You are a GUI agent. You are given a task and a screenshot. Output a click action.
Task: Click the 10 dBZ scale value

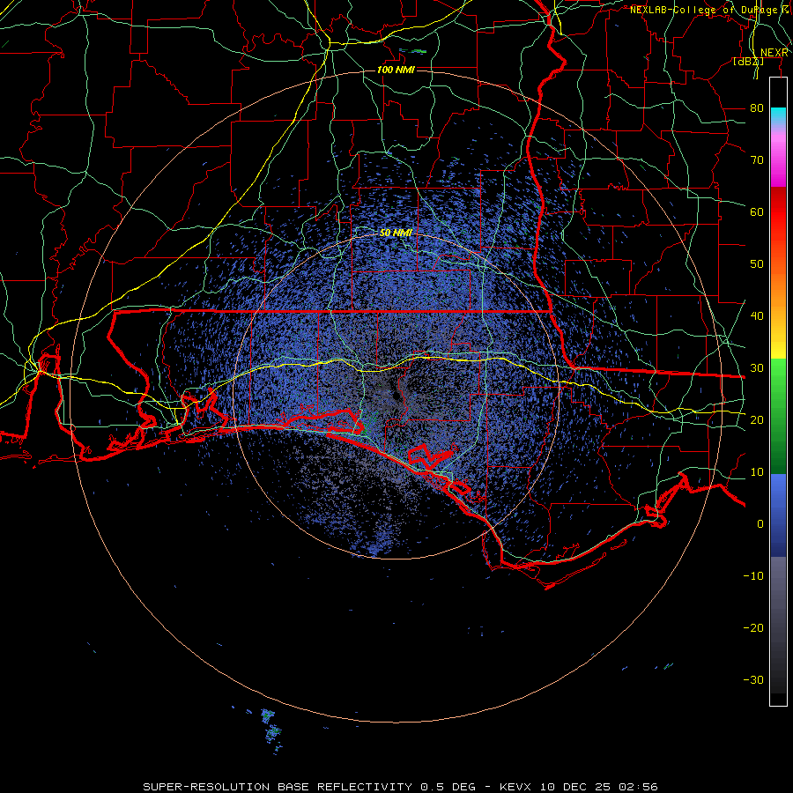[757, 472]
